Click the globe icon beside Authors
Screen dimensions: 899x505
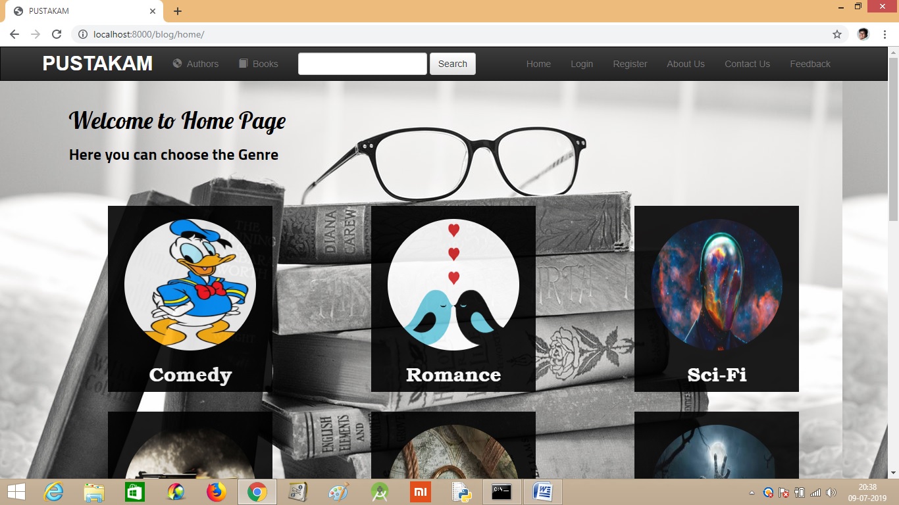[177, 63]
